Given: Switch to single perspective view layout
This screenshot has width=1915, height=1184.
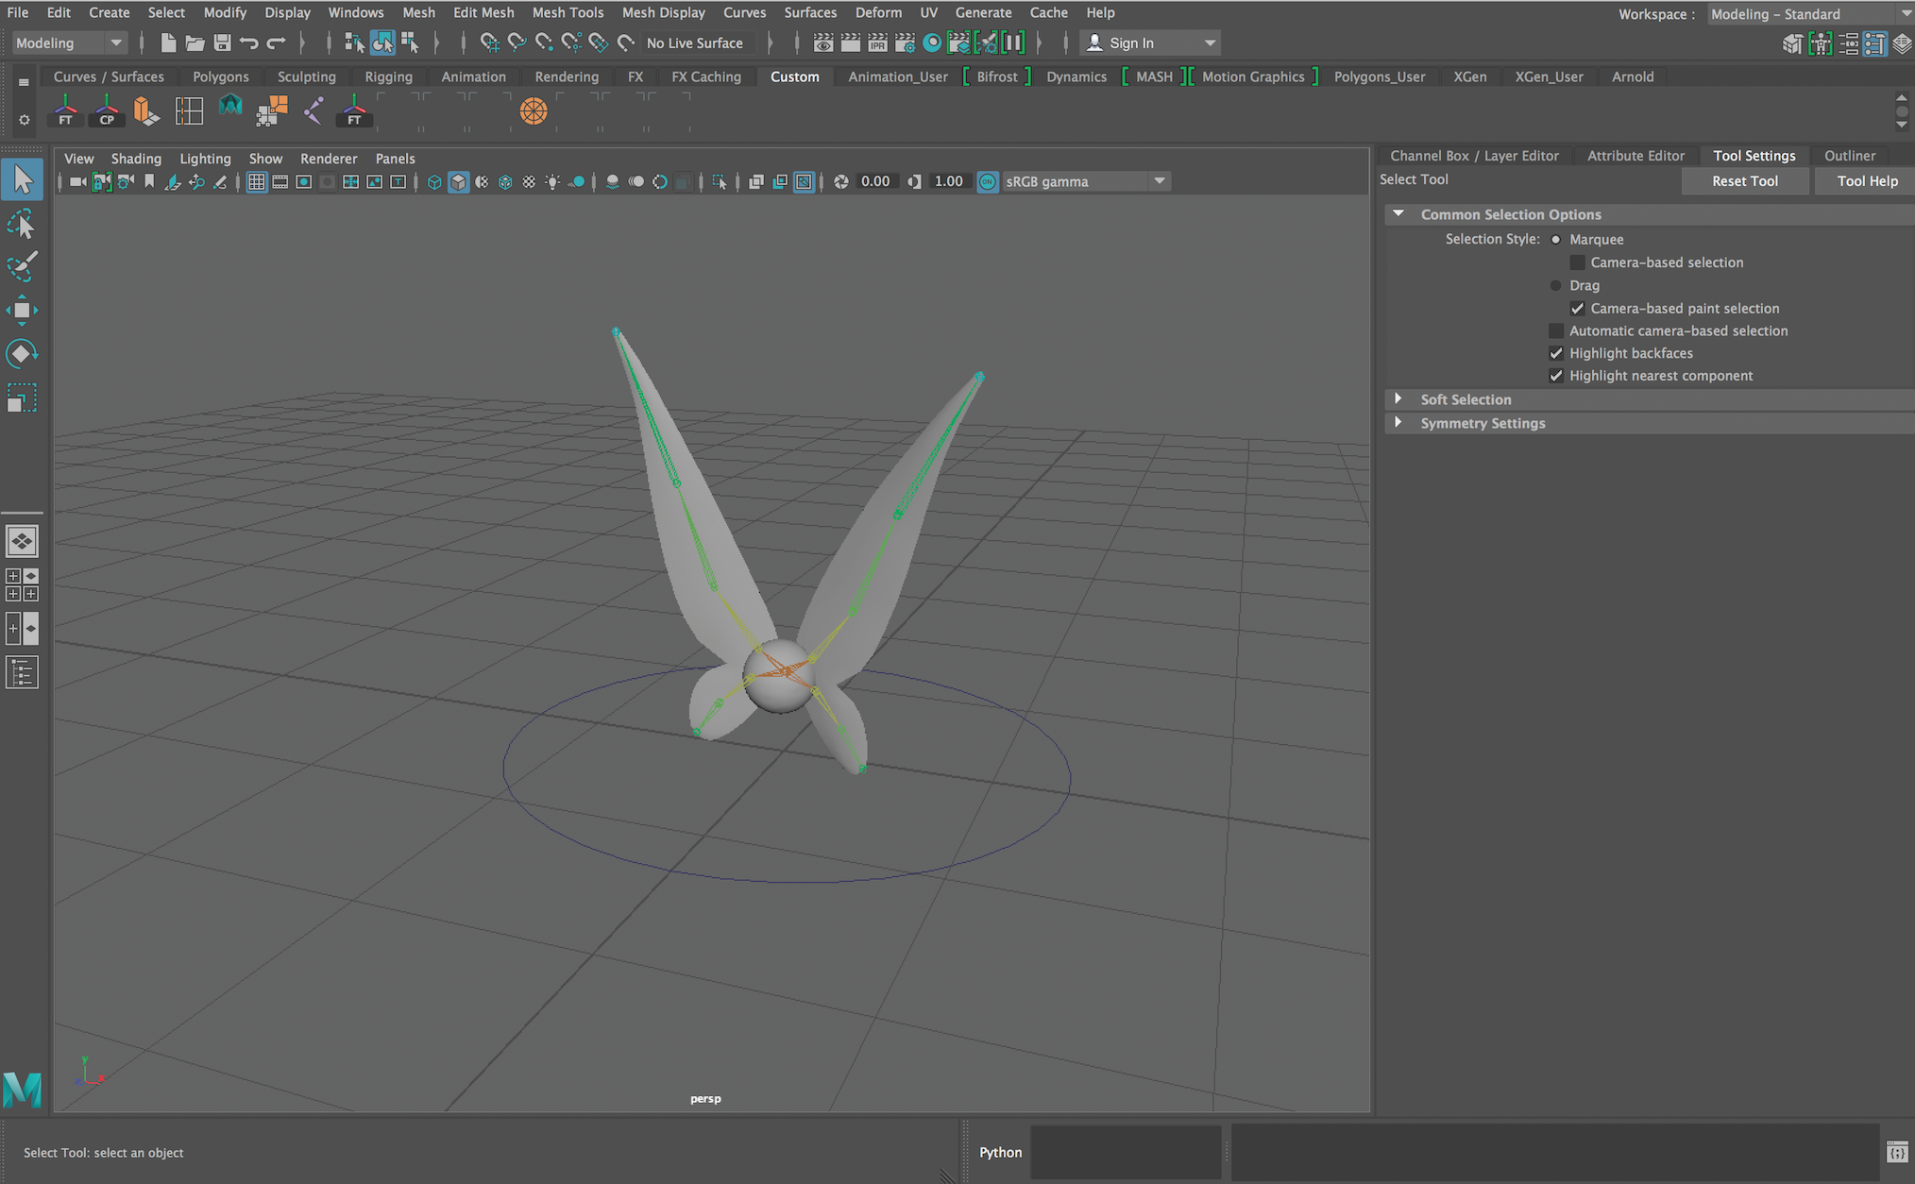Looking at the screenshot, I should pos(22,541).
